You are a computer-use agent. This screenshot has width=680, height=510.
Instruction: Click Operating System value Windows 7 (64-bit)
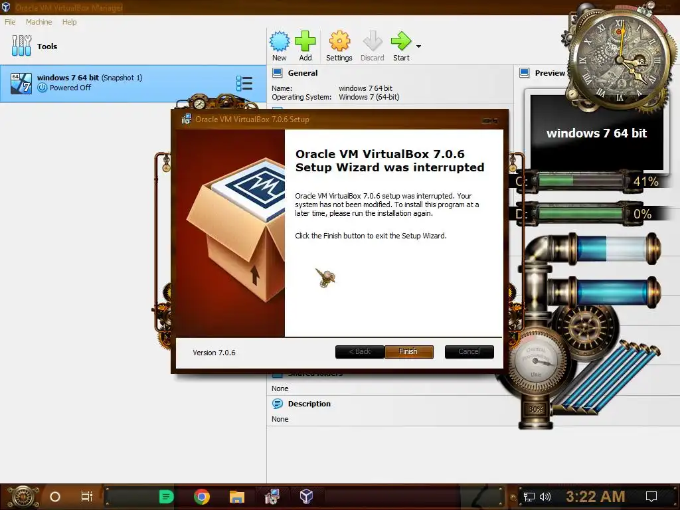click(x=369, y=97)
